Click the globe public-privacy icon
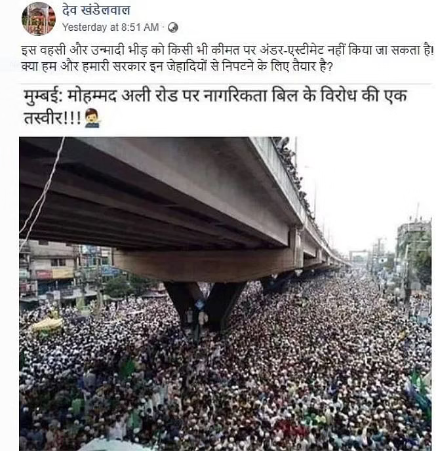This screenshot has height=451, width=436. point(173,28)
